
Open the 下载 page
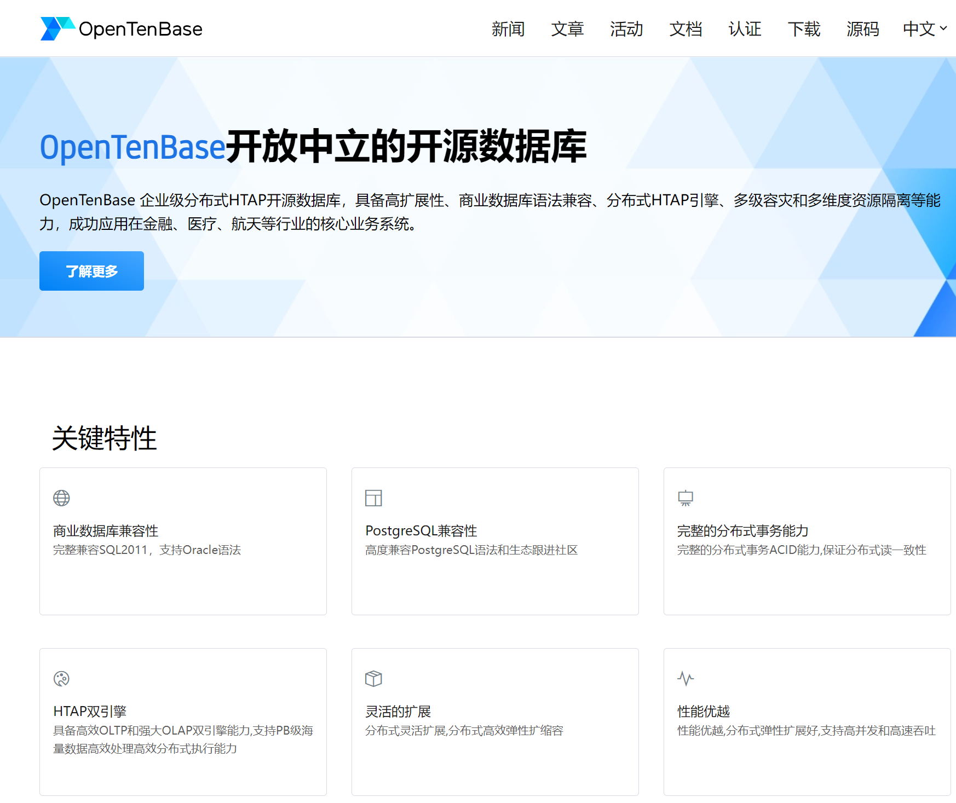[804, 29]
